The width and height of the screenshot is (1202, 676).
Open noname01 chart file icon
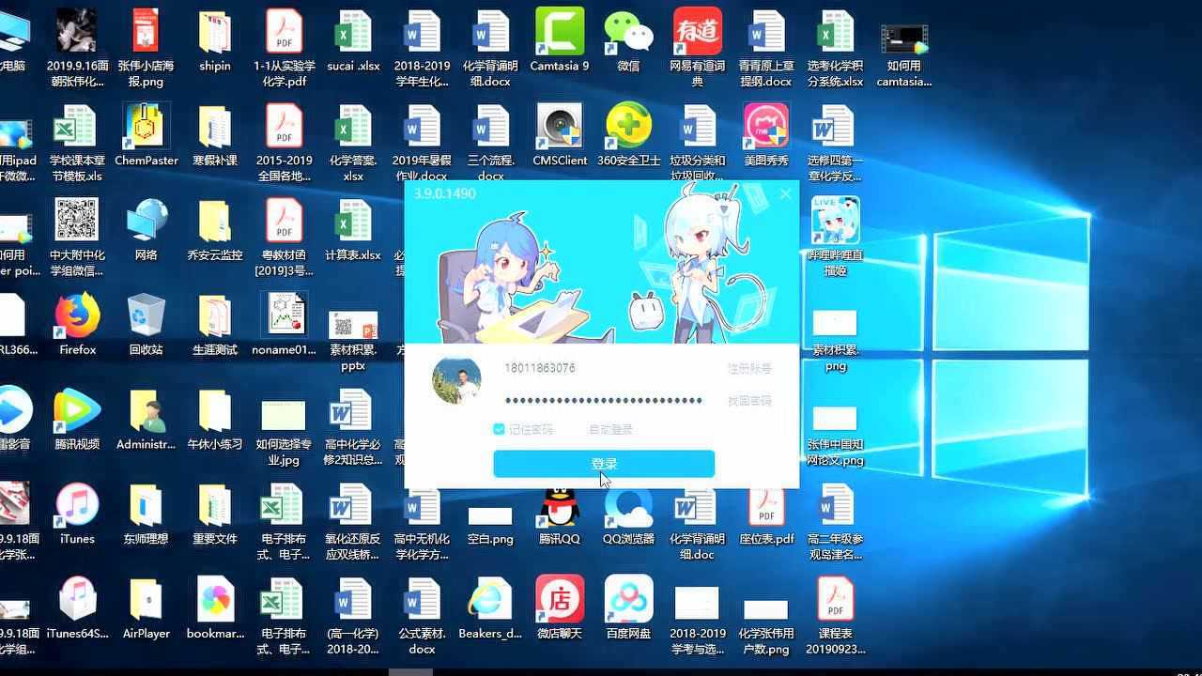284,325
